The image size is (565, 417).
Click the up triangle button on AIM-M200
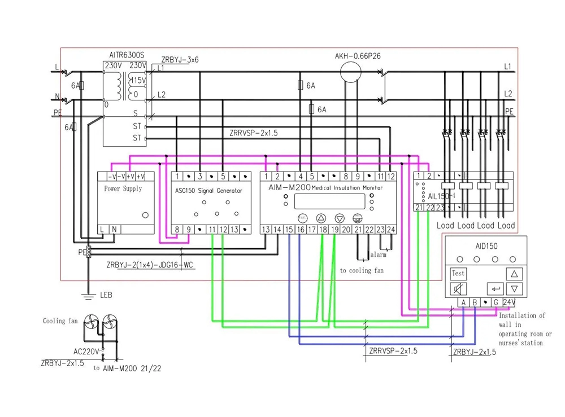[x=321, y=217]
